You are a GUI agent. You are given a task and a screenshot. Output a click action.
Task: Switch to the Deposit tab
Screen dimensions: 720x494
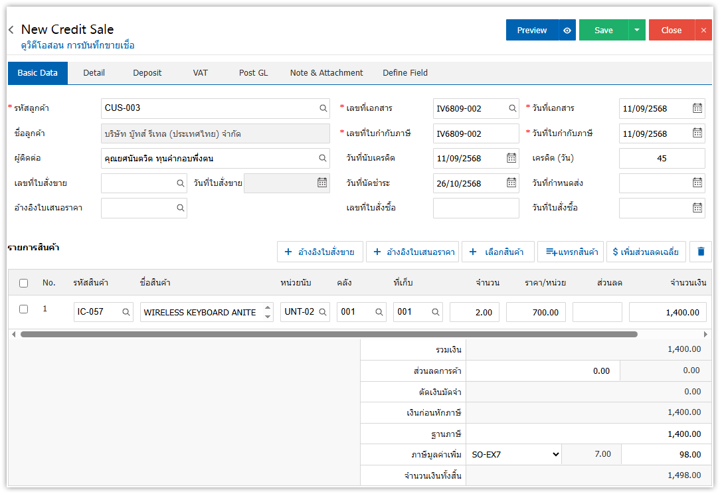[x=147, y=73]
